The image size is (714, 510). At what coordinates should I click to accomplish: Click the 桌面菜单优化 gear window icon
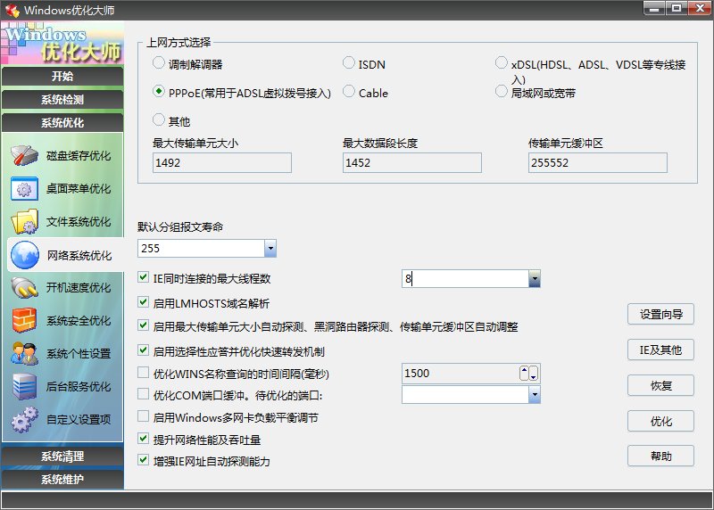pyautogui.click(x=25, y=189)
